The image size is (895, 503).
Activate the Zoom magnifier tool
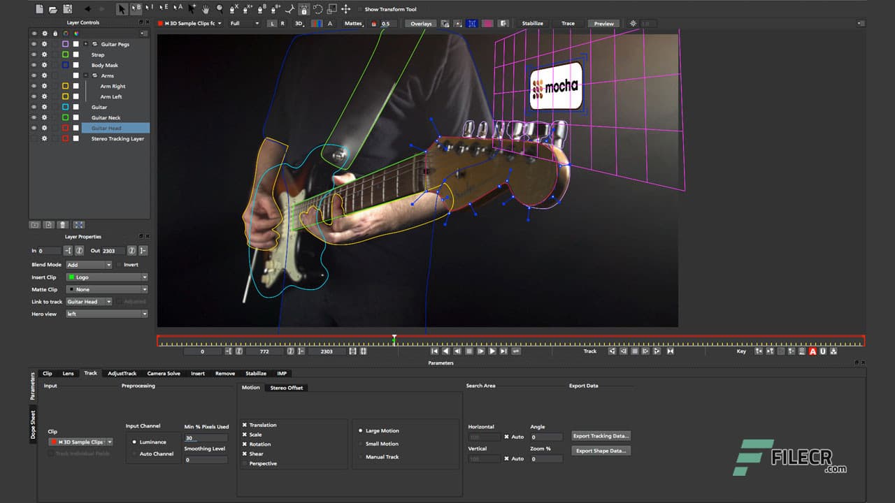[x=220, y=9]
